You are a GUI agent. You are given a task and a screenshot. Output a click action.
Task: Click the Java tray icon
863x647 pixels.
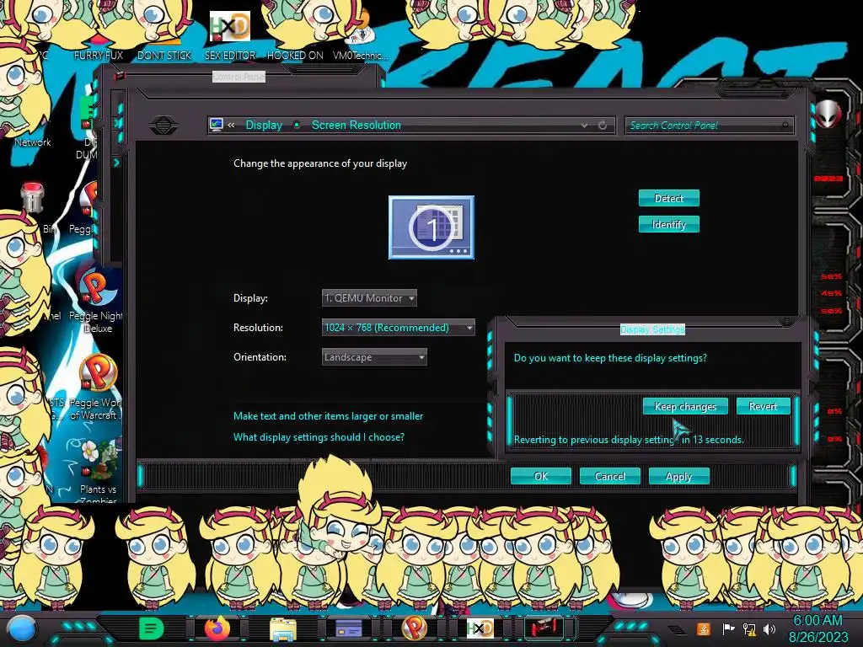tap(704, 628)
